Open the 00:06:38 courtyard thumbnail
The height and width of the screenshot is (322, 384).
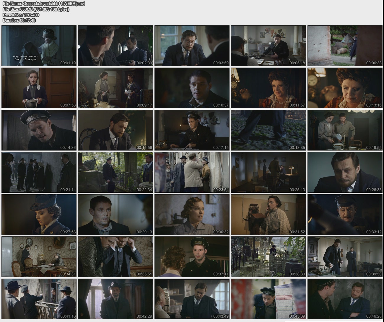click(x=345, y=46)
